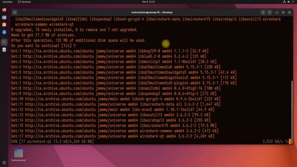This screenshot has width=297, height=167.
Task: Click the terminal window title text
Action: click(x=152, y=13)
